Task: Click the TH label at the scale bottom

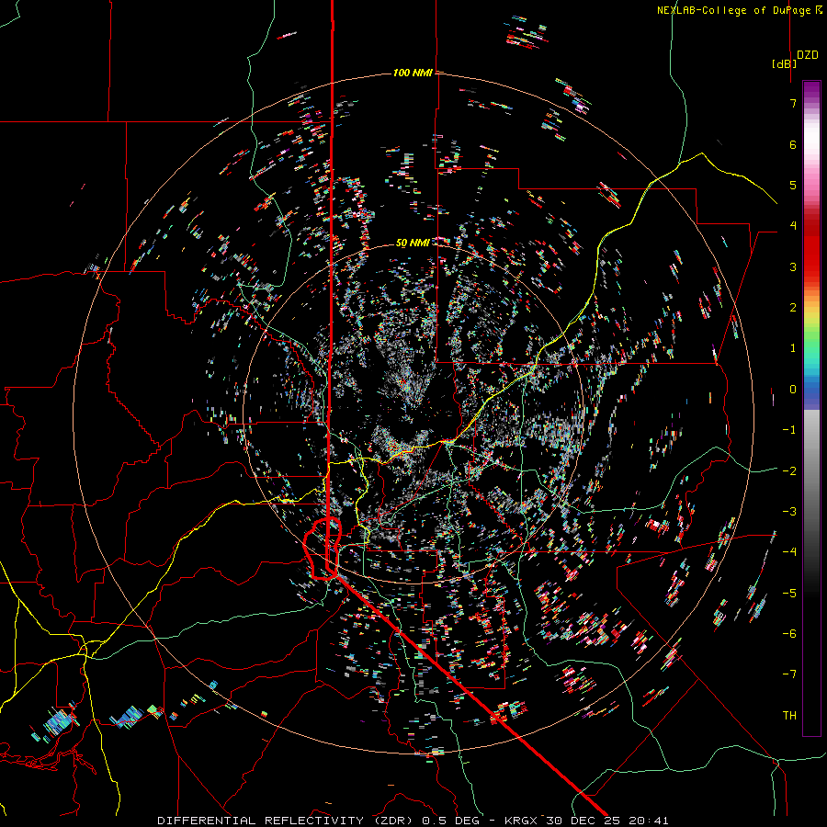Action: click(x=789, y=715)
